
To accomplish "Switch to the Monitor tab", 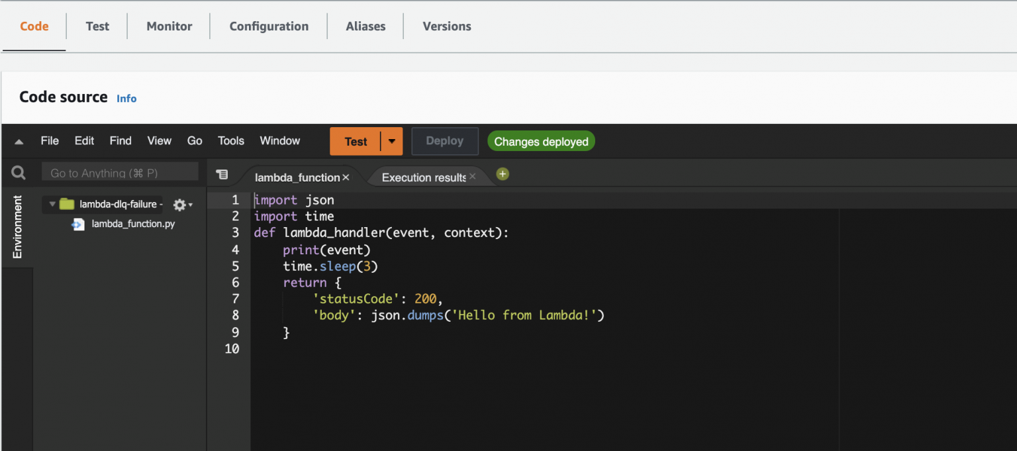I will coord(169,26).
